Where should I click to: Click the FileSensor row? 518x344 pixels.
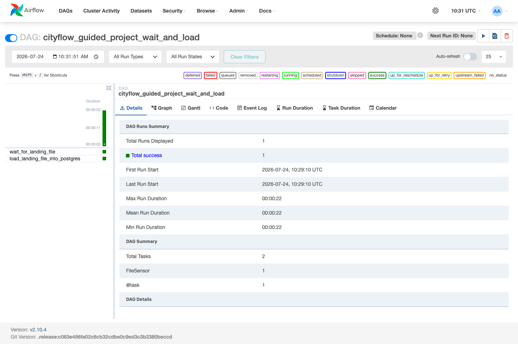tap(314, 271)
